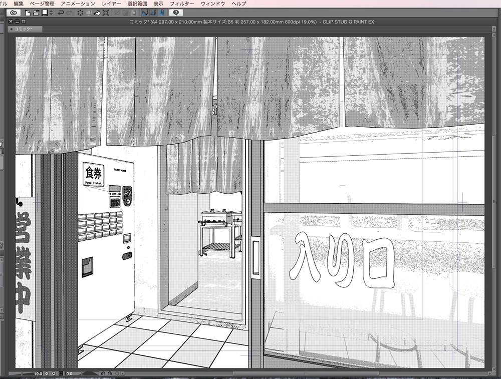
Task: Open the フィルター menu
Action: pos(182,4)
